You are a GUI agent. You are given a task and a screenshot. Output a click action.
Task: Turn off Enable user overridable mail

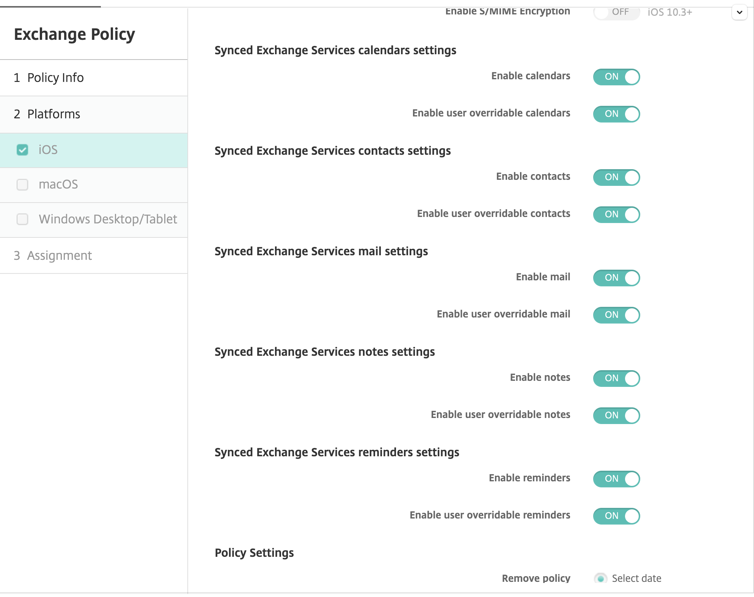click(616, 315)
